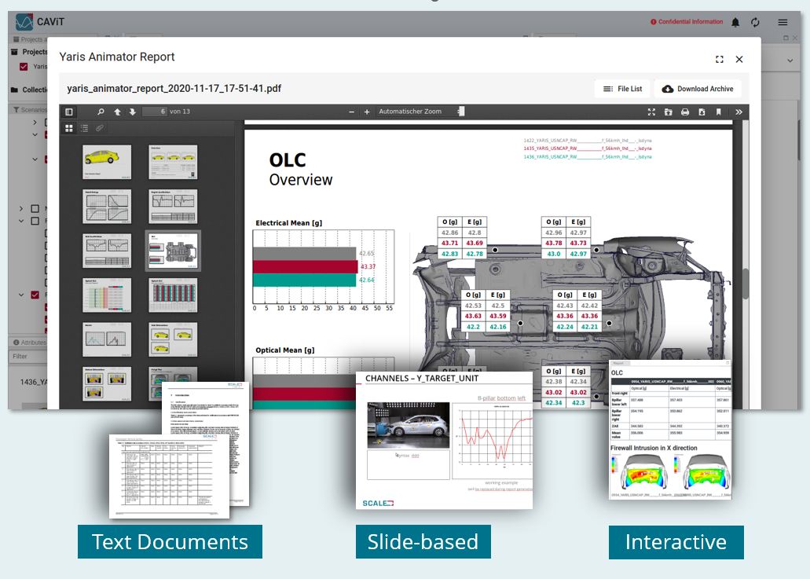Zoom out with the minus icon
The height and width of the screenshot is (579, 810).
[x=352, y=112]
